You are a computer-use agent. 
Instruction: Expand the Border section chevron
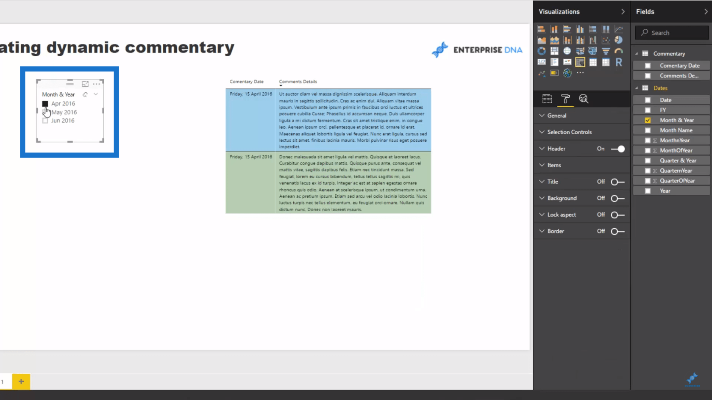(x=542, y=231)
